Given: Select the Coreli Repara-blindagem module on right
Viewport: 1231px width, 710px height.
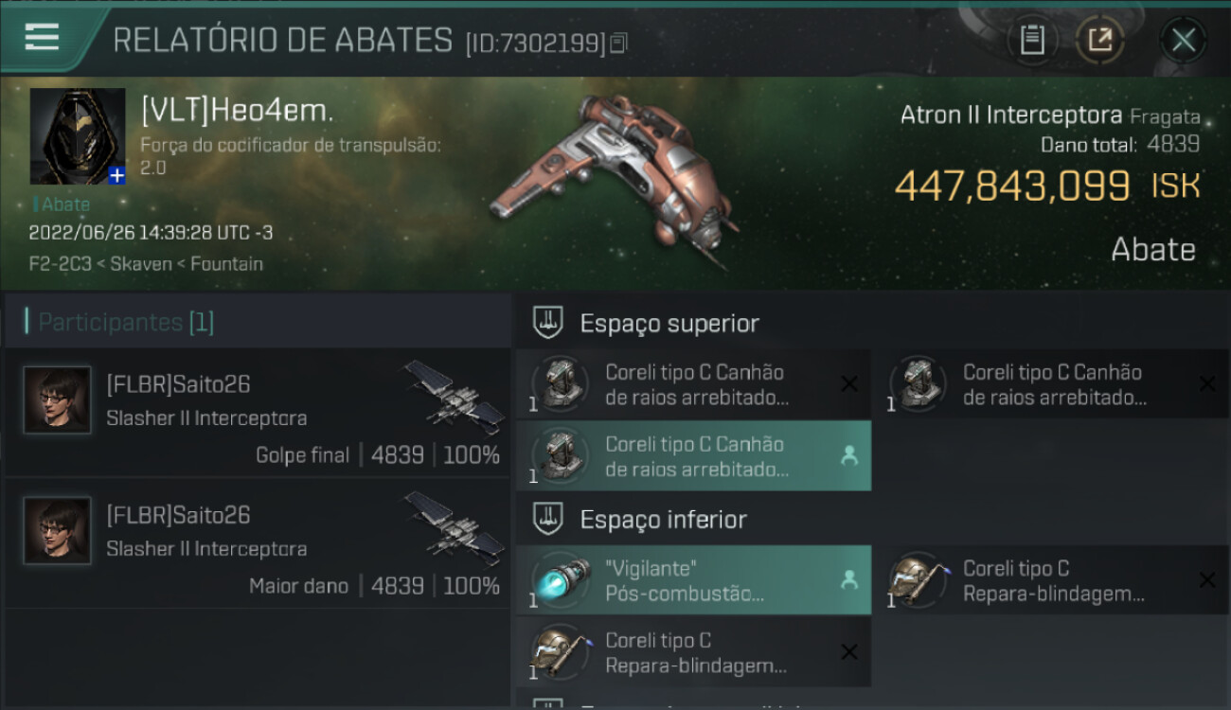Looking at the screenshot, I should click(x=1052, y=580).
